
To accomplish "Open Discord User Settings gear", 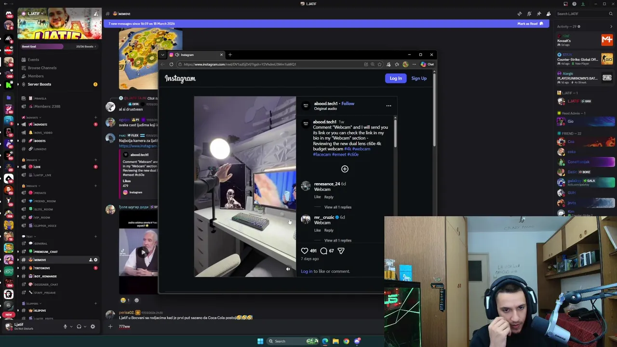I will [93, 326].
